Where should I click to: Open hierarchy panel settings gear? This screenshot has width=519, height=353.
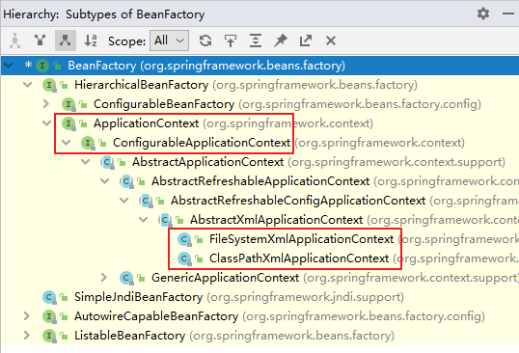483,14
